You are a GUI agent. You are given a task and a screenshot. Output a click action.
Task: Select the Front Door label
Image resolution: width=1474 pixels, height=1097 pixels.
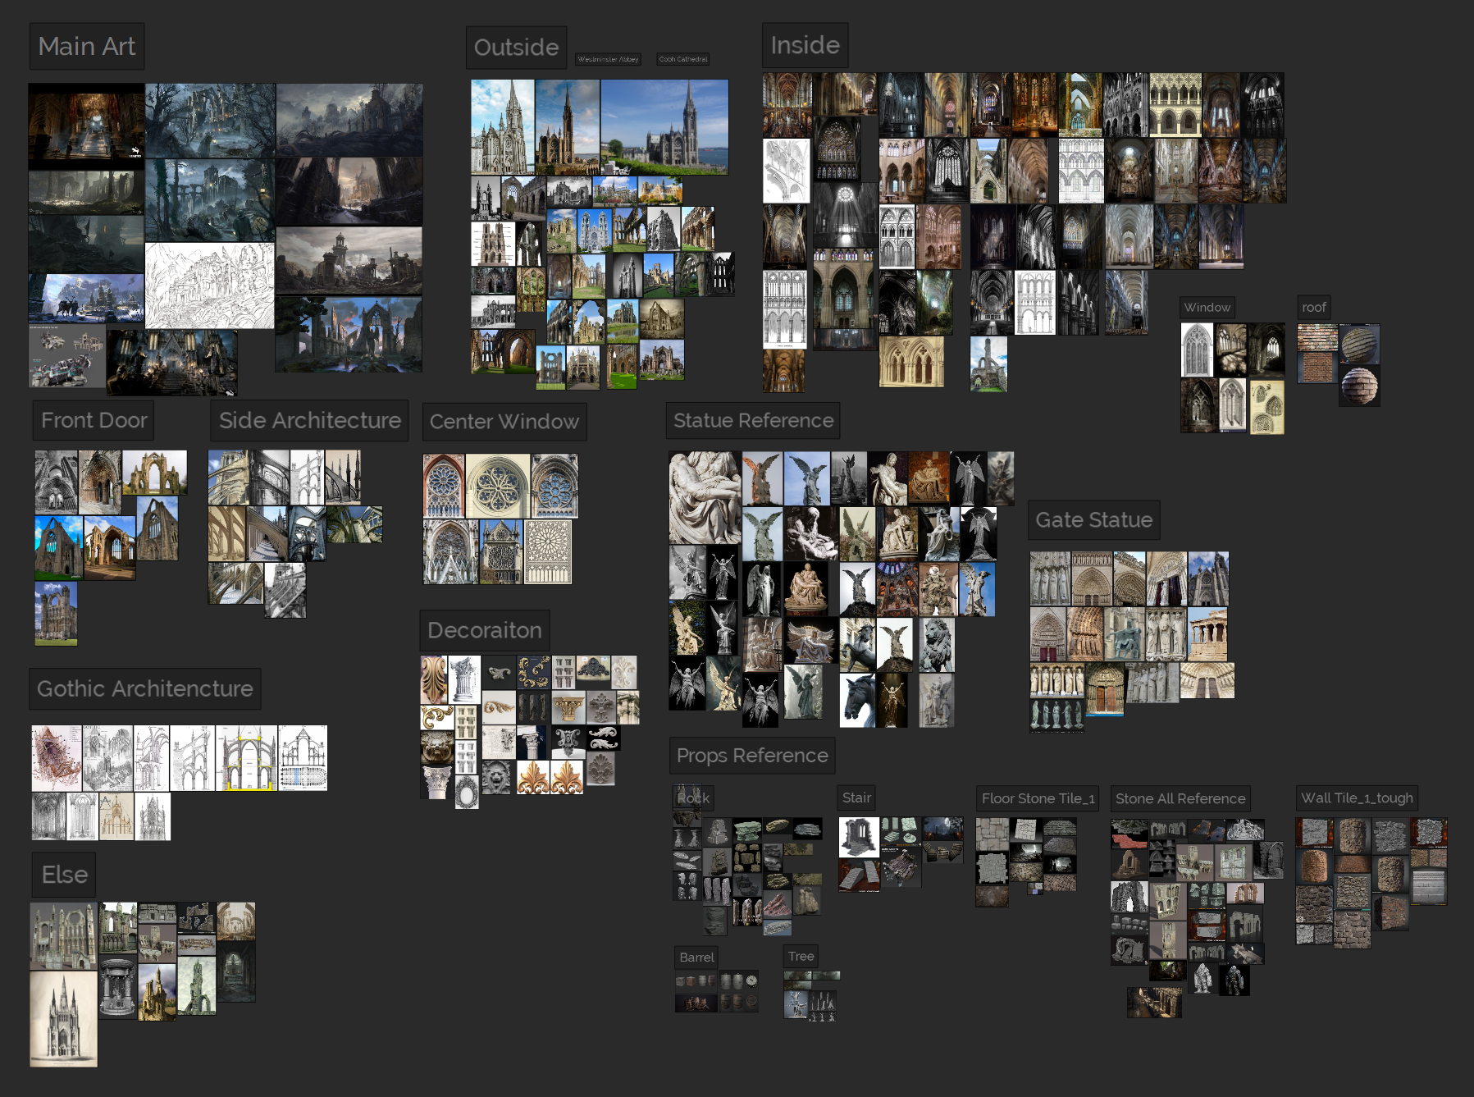(94, 420)
